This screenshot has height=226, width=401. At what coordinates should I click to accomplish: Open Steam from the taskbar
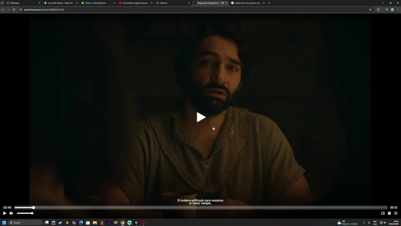click(x=60, y=223)
